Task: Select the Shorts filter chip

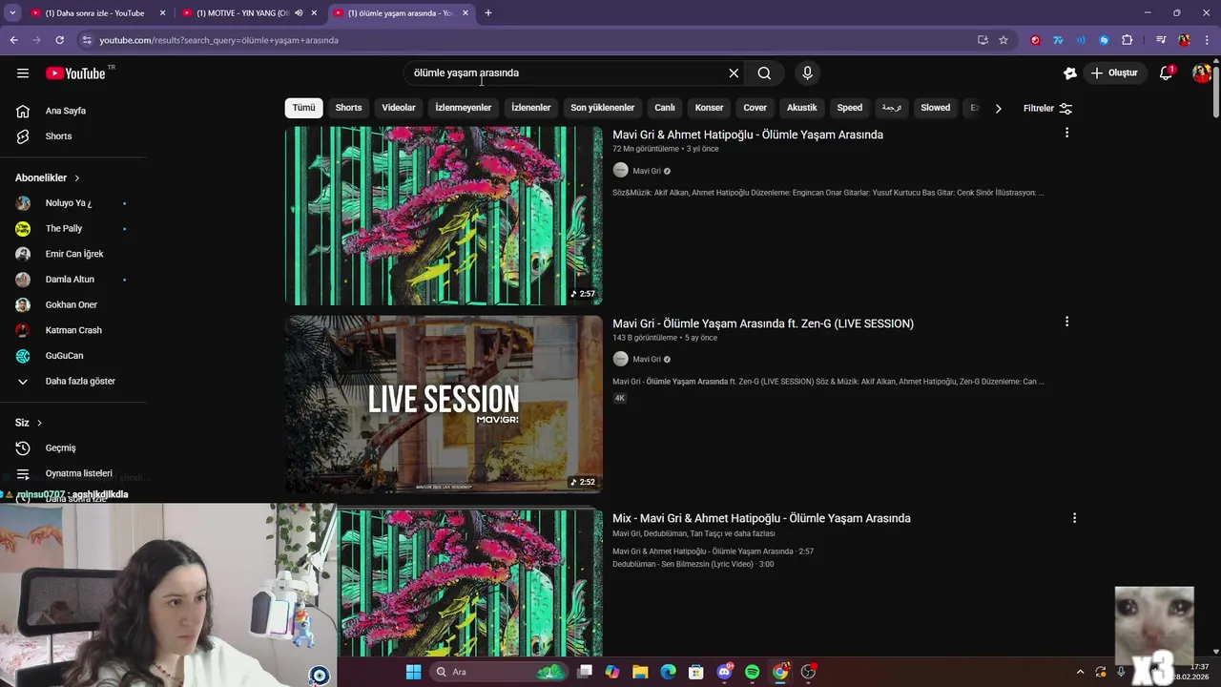Action: (x=348, y=108)
